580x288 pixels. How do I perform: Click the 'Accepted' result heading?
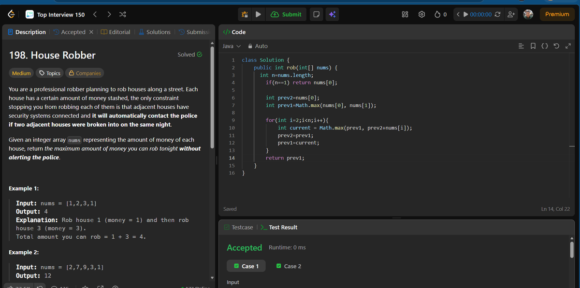pos(245,247)
